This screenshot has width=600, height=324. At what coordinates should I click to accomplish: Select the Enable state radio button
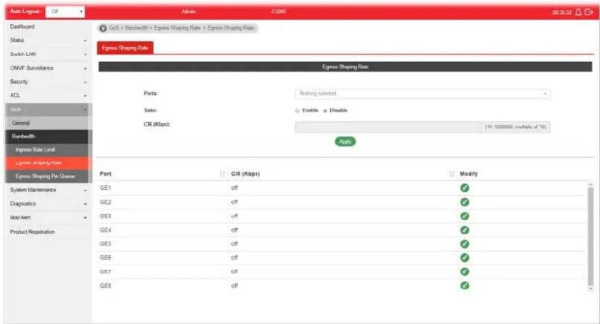[297, 110]
